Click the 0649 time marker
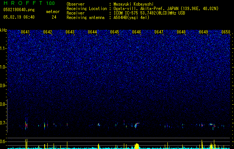Screen dimensions: 234x149 tap(203, 32)
